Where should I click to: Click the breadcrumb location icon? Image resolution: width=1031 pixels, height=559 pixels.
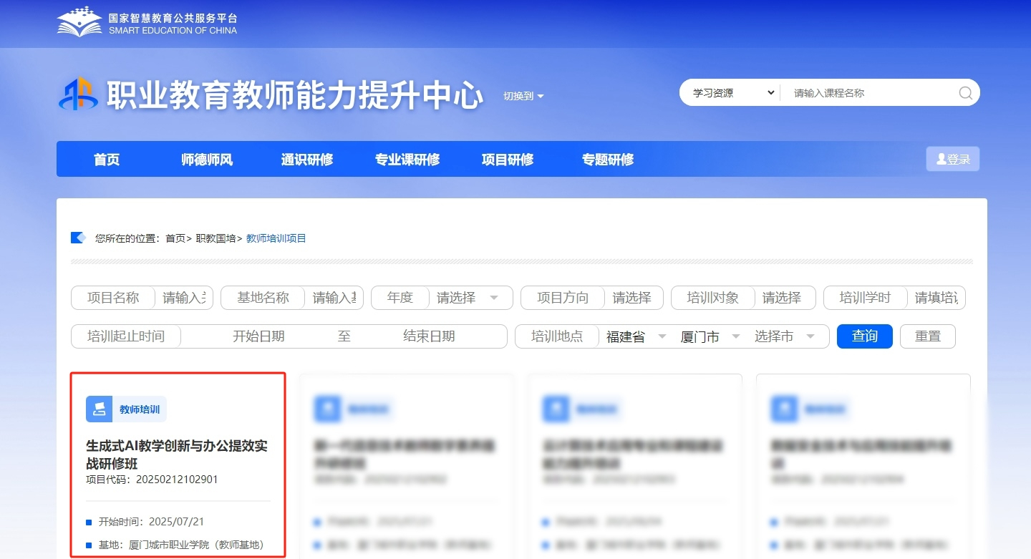point(79,238)
